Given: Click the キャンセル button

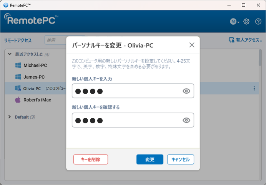Looking at the screenshot, I should click(181, 159).
